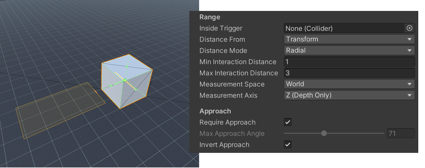Click the Distance From label
425x168 pixels.
[222, 39]
